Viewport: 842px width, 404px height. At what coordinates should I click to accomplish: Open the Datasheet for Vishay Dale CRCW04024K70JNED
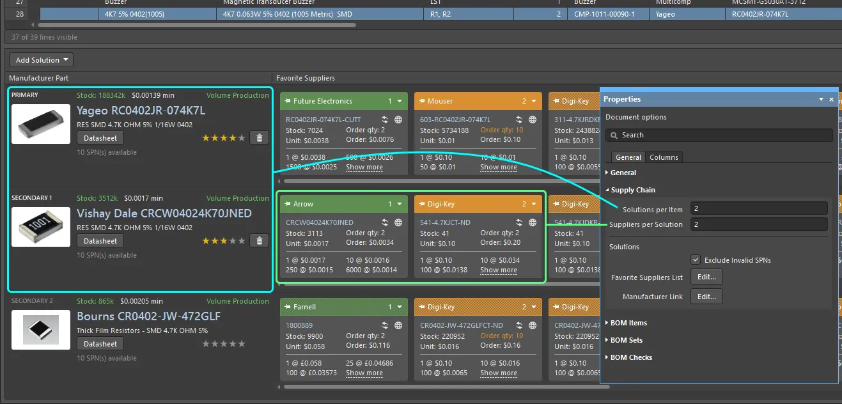click(x=100, y=240)
